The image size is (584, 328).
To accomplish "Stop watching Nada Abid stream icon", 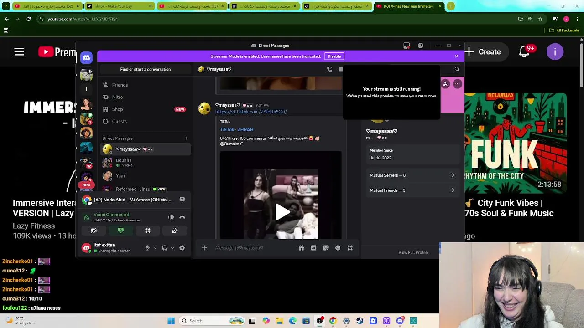I will (182, 200).
